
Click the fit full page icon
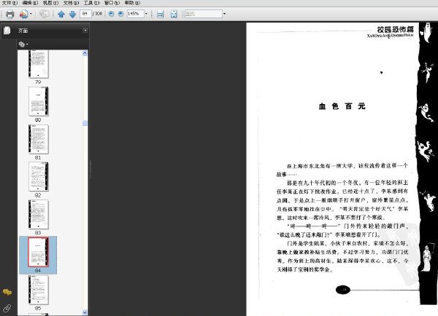tap(174, 14)
